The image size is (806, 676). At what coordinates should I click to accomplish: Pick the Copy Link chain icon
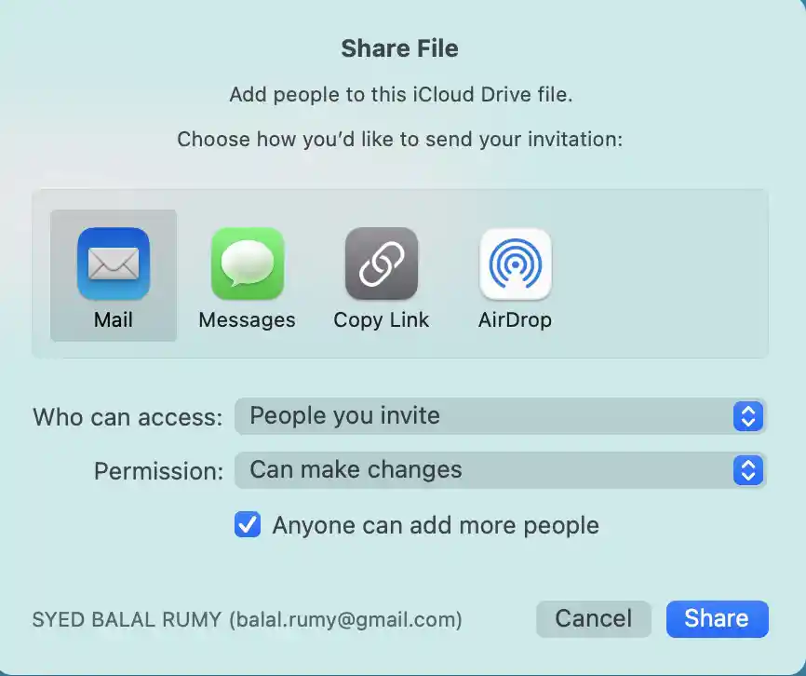point(382,264)
